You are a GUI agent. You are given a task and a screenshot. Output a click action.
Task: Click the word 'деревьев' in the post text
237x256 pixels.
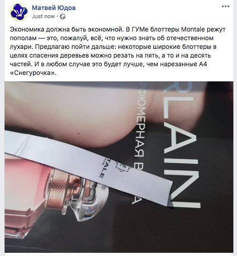tap(75, 56)
